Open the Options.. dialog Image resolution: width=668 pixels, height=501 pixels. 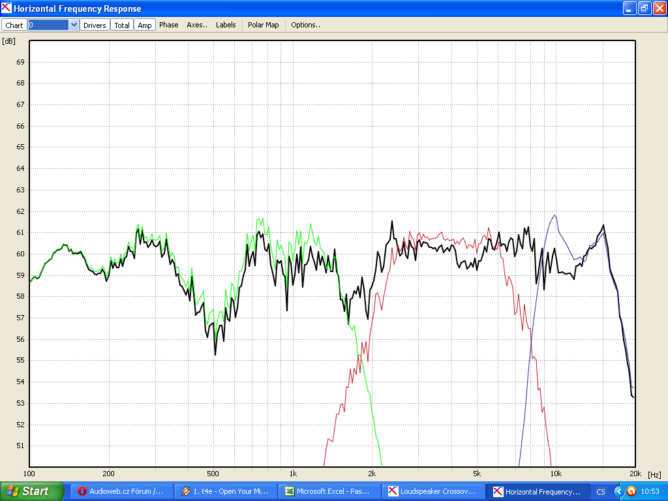305,25
